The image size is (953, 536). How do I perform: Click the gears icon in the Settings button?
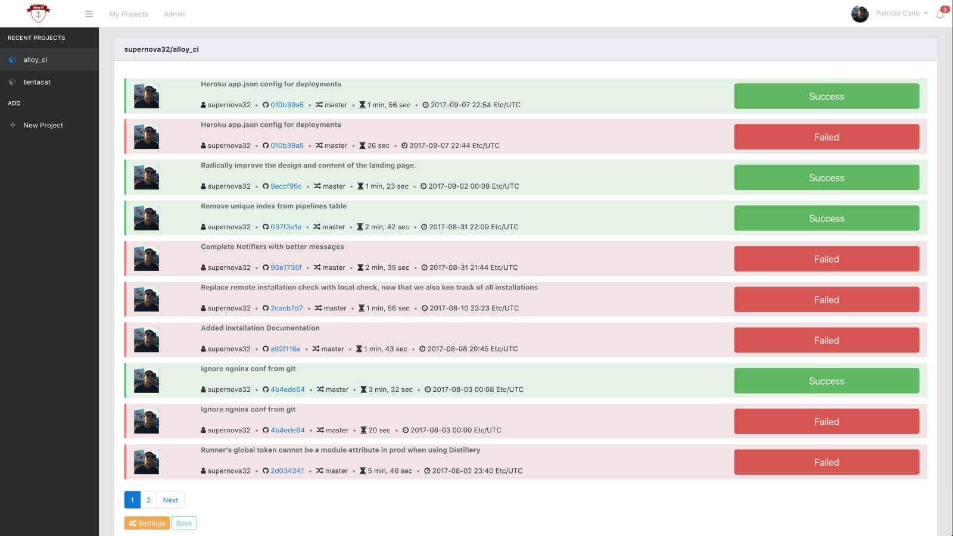click(x=132, y=523)
